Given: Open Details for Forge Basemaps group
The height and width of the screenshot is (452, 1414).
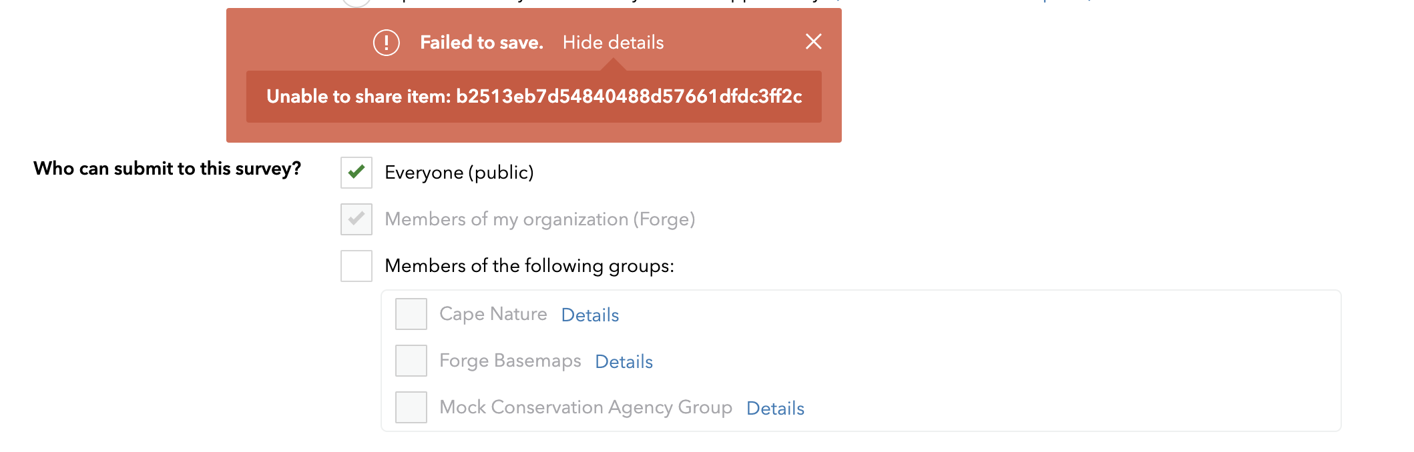Looking at the screenshot, I should point(624,361).
